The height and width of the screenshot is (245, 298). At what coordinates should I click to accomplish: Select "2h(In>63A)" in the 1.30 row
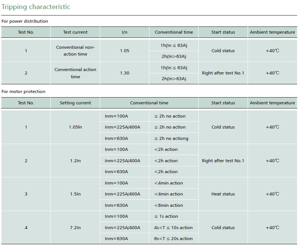tap(174, 79)
